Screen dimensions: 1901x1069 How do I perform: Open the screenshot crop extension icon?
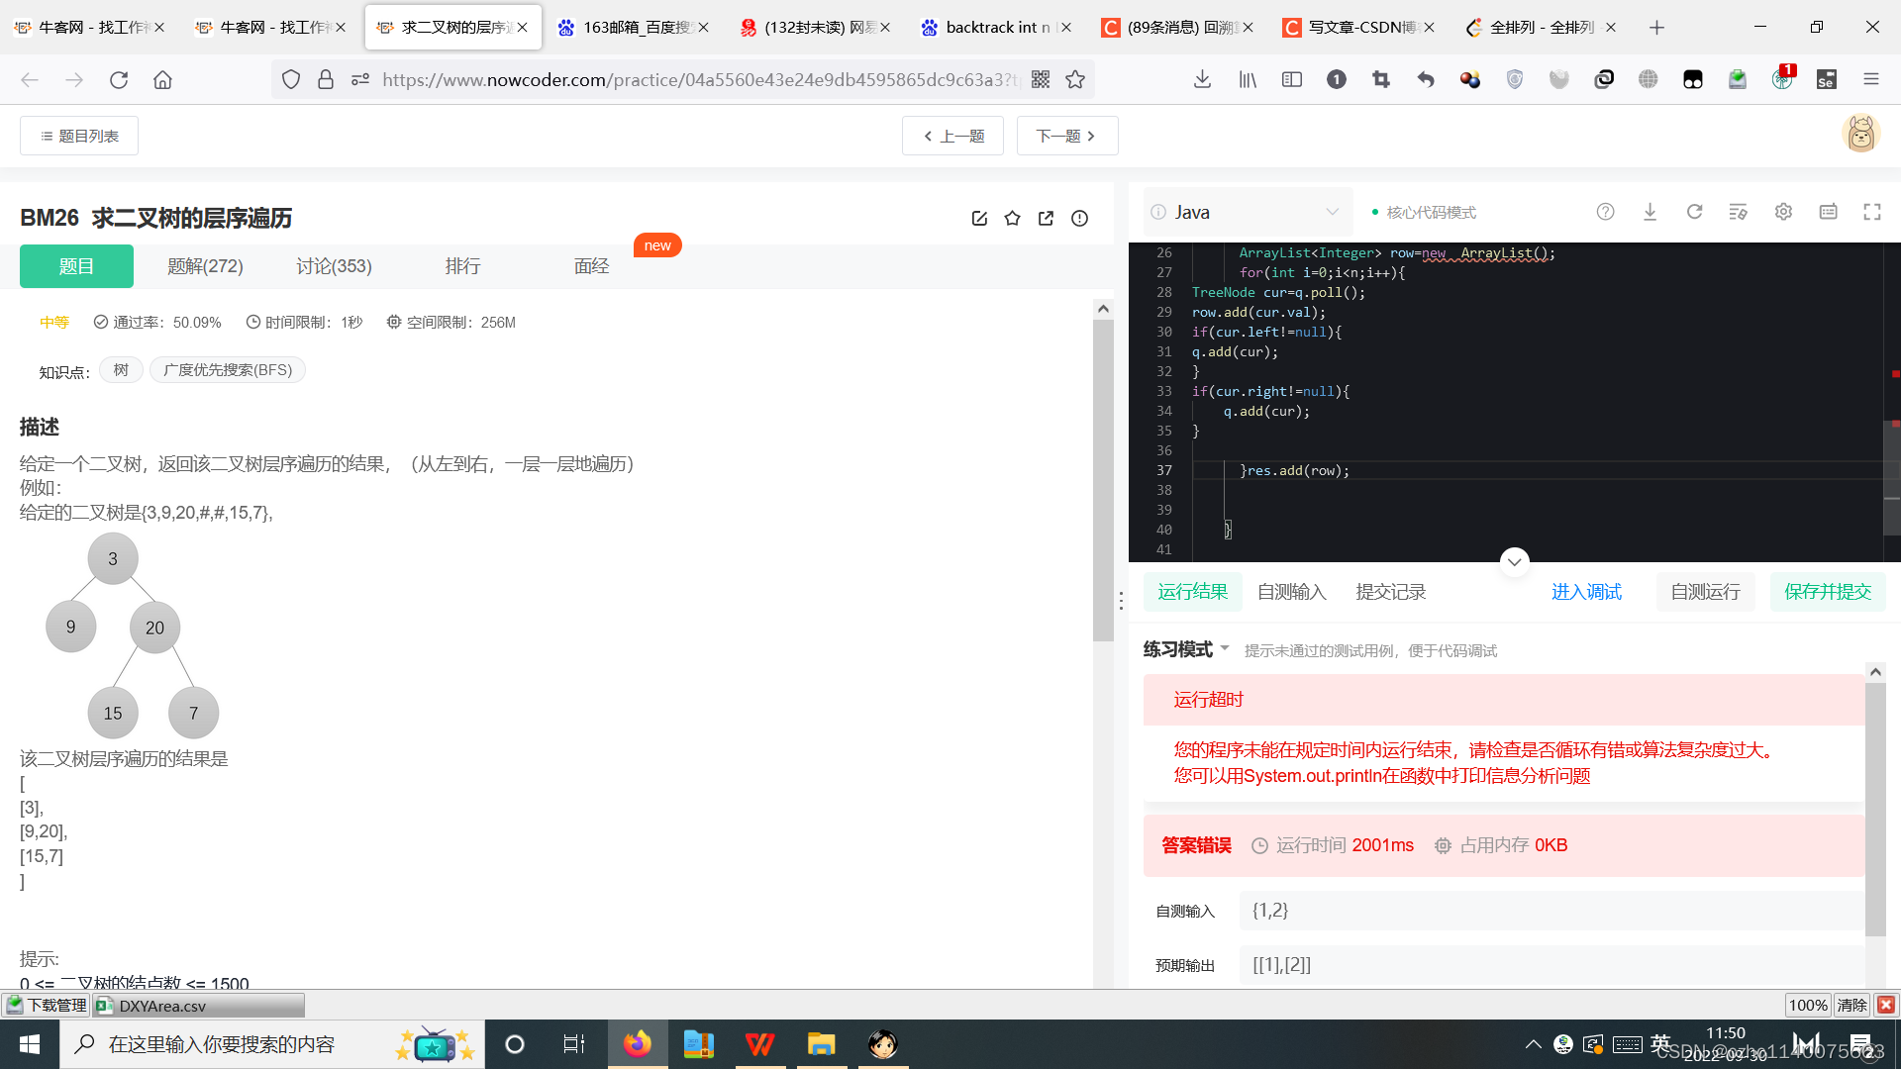tap(1381, 79)
